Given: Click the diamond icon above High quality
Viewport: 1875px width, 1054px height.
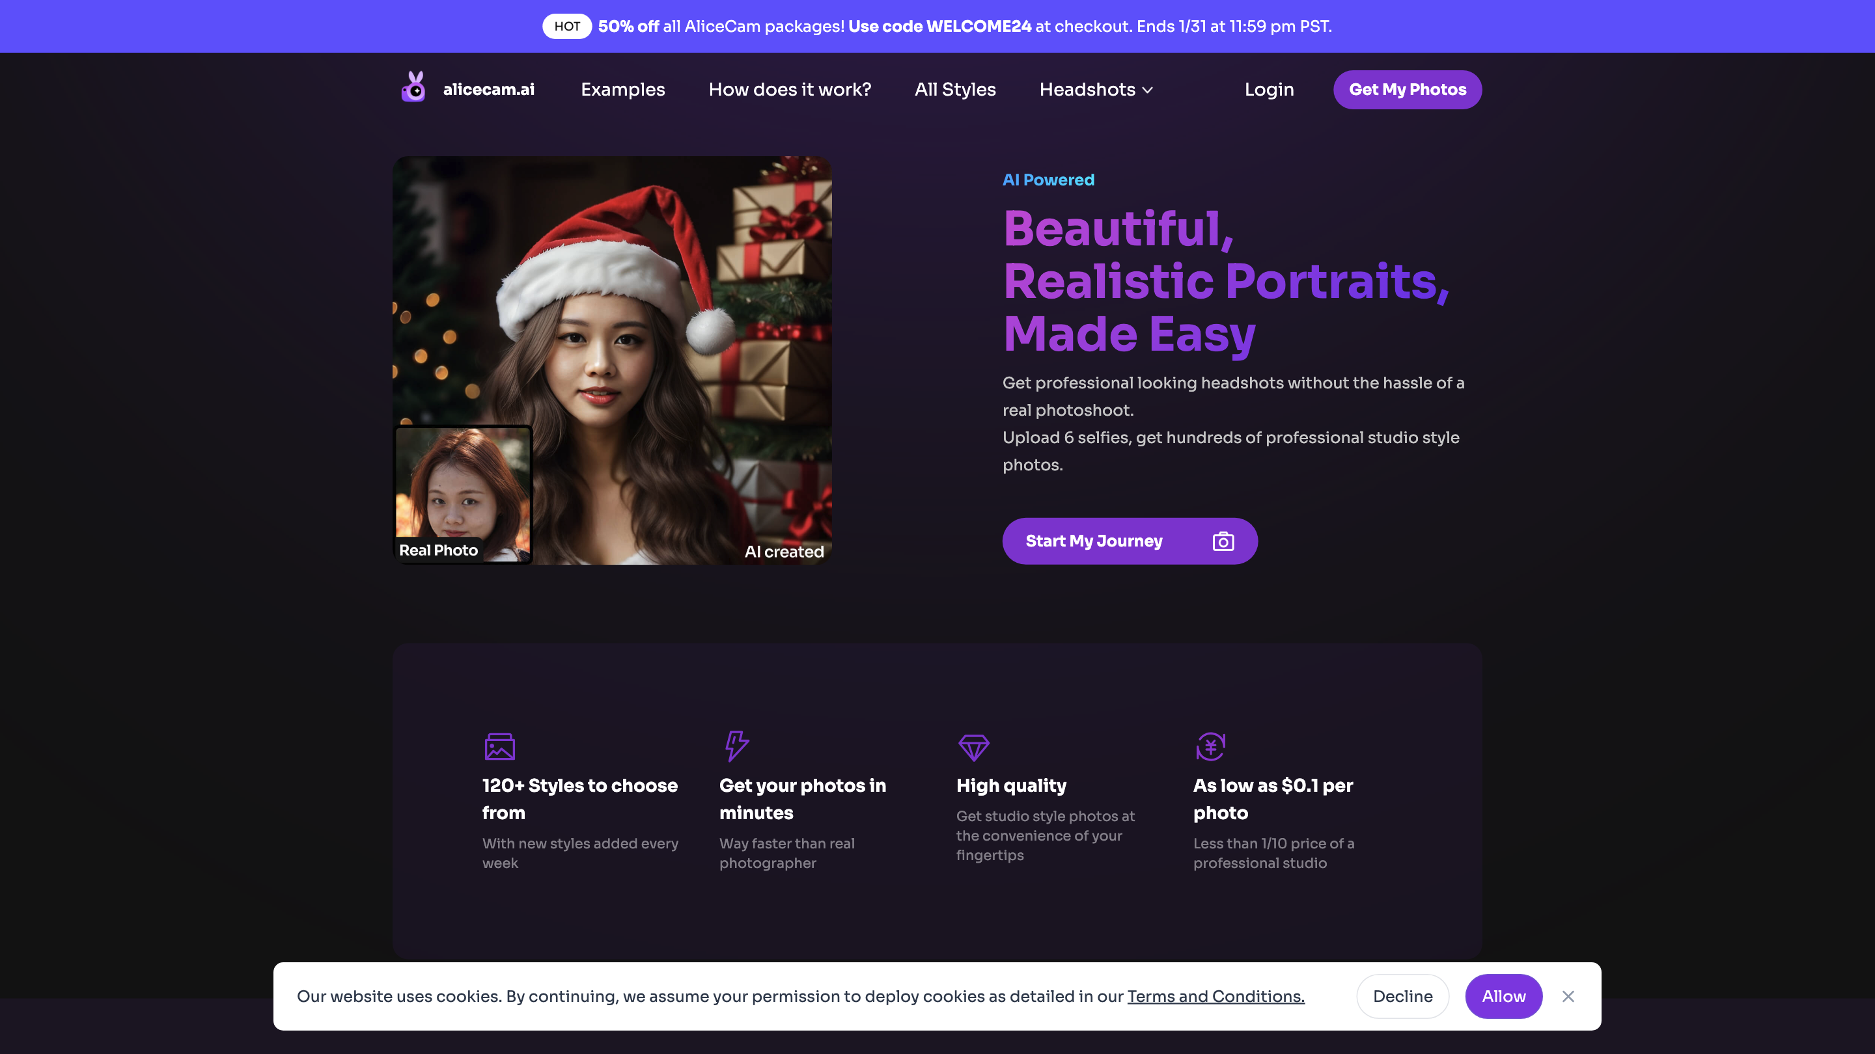Looking at the screenshot, I should (x=973, y=746).
